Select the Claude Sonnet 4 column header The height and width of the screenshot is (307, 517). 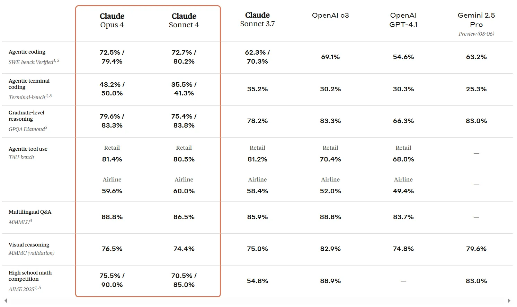pyautogui.click(x=184, y=20)
